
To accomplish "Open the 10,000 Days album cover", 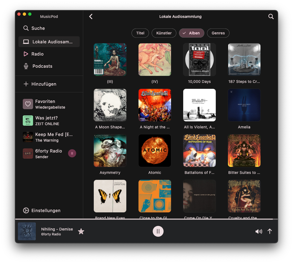I will tap(199, 60).
